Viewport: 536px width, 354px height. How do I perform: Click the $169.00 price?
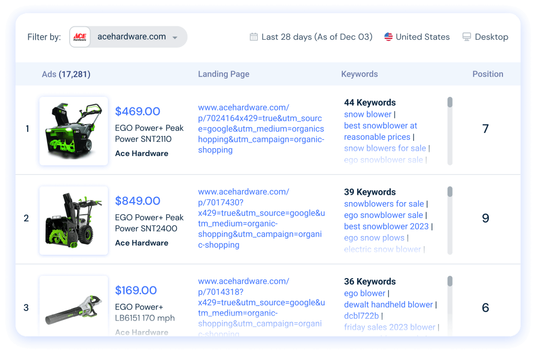tap(136, 291)
